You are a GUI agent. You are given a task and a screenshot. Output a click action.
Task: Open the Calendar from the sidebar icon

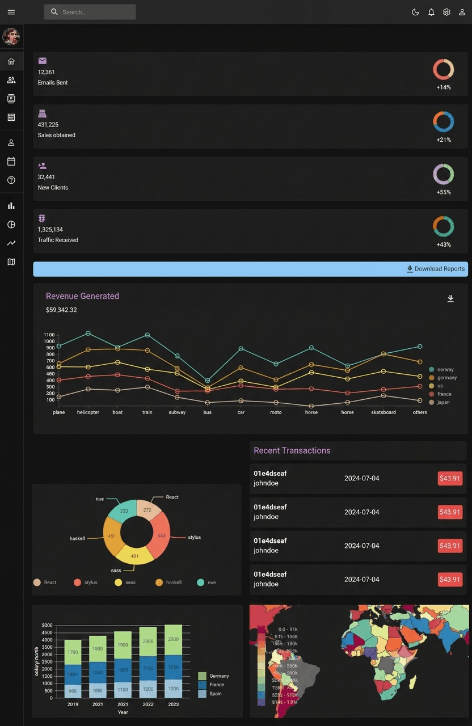[x=11, y=161]
